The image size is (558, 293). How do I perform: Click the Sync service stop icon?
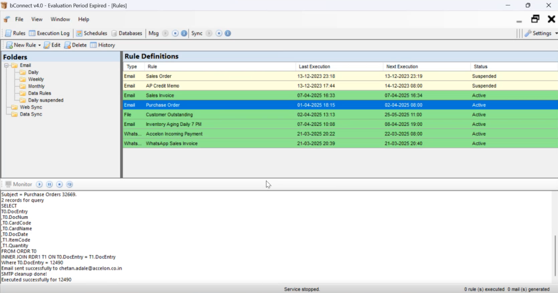coord(219,33)
